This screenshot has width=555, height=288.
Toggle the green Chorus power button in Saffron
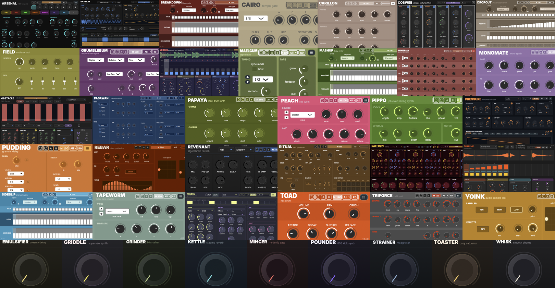coord(396,179)
